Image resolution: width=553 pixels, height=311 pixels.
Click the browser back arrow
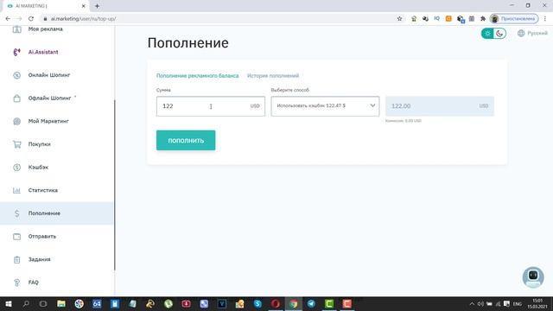pyautogui.click(x=8, y=19)
